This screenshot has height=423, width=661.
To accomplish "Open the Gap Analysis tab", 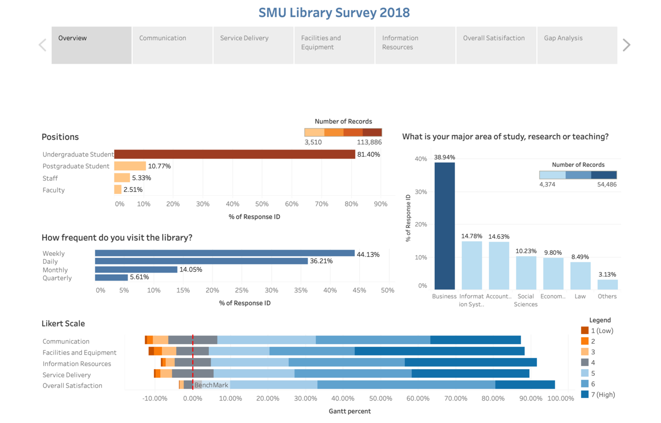I will (x=577, y=45).
